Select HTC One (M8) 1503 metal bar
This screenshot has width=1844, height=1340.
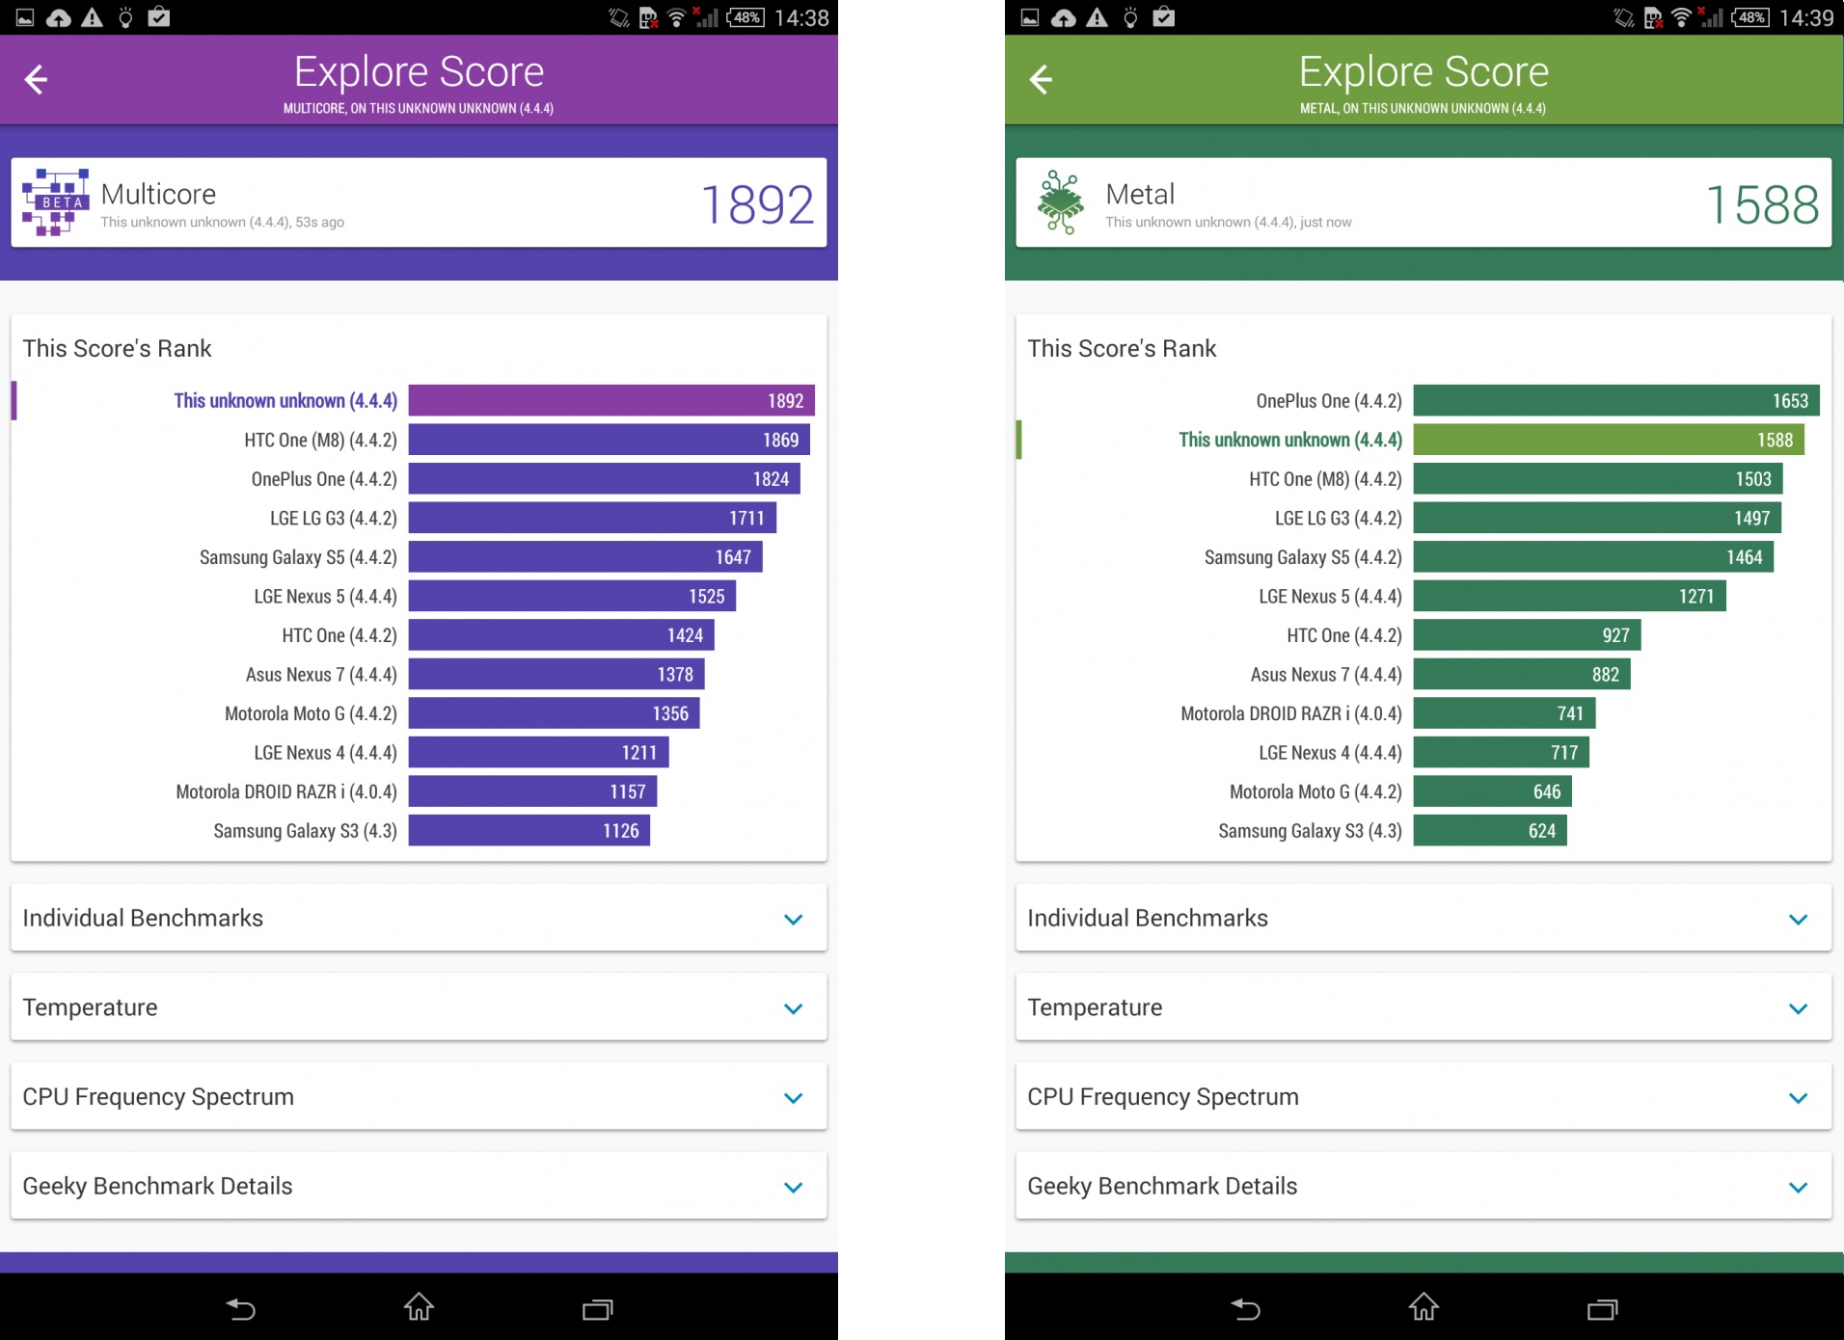[1598, 479]
